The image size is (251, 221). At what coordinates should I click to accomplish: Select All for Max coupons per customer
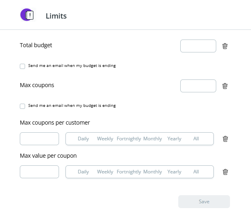196,139
